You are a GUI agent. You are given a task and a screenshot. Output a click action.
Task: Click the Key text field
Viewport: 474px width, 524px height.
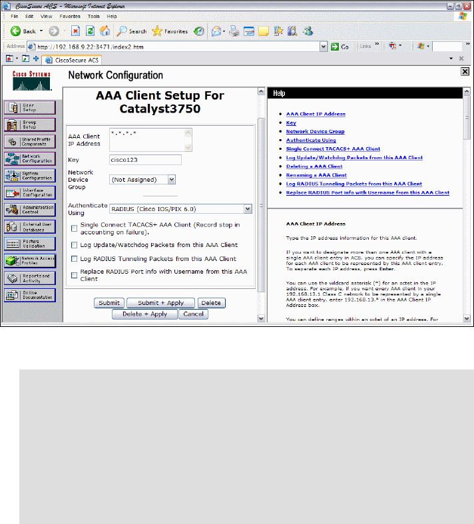(x=145, y=160)
